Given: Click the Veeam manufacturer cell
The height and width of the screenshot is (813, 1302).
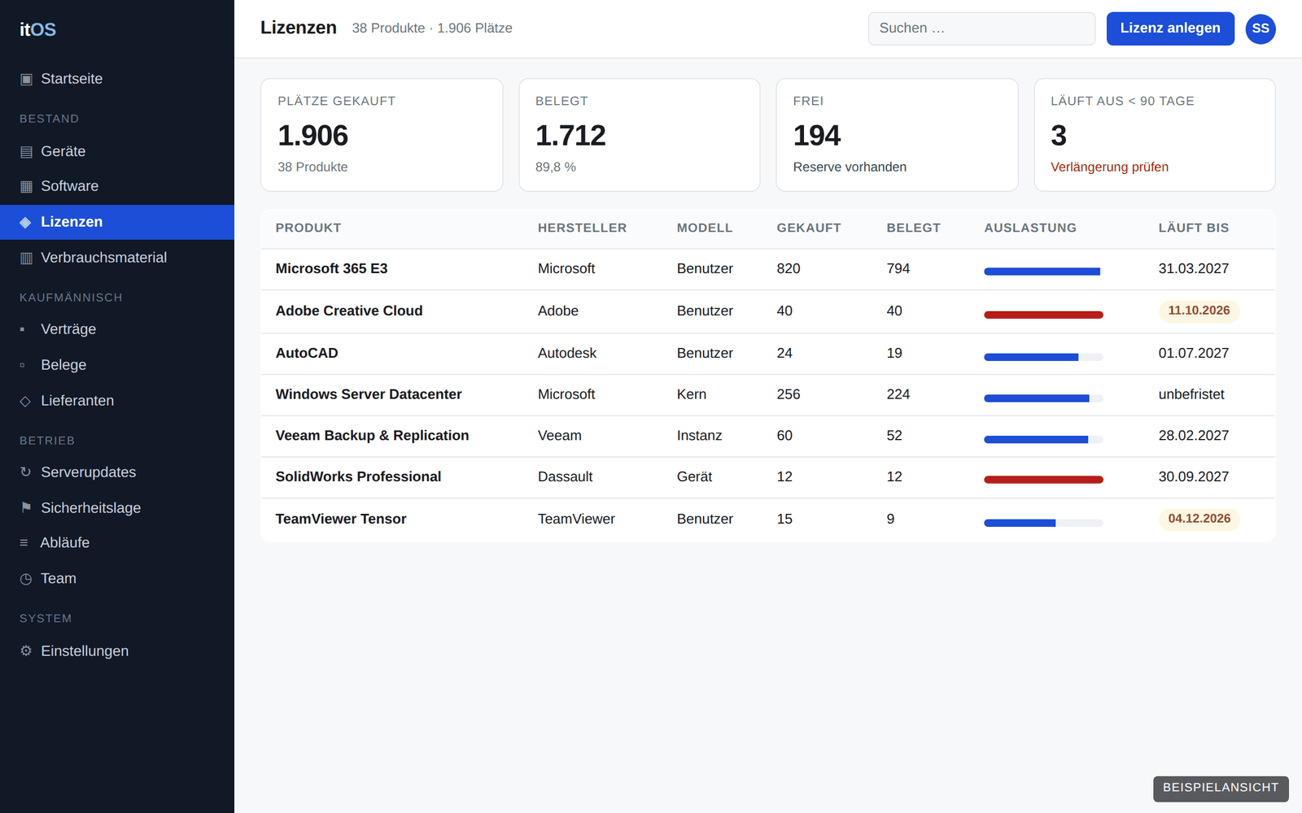Looking at the screenshot, I should pyautogui.click(x=560, y=436).
